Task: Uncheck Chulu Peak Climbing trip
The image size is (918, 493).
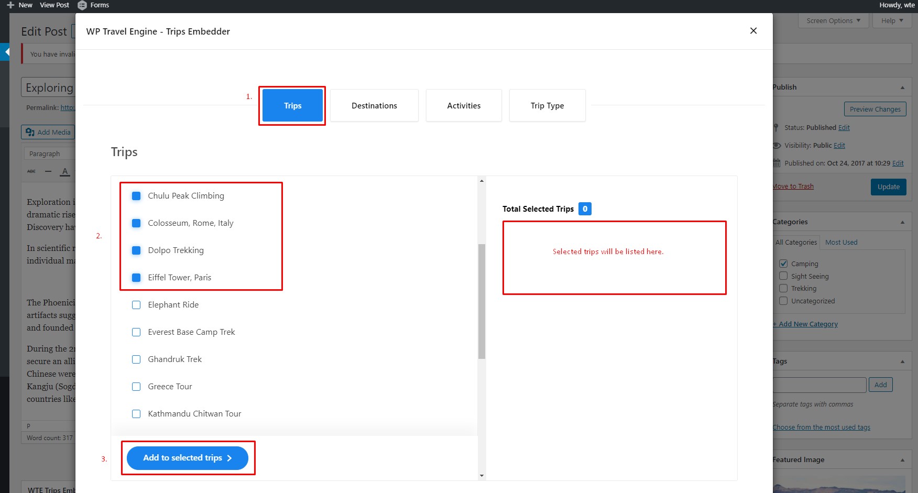Action: click(x=136, y=196)
